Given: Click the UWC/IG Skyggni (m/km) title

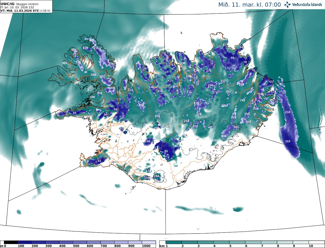Looking at the screenshot, I should click(20, 4).
